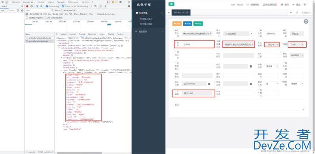Toggle the Preserve log checkbox
This screenshot has height=154, width=315.
pyautogui.click(x=47, y=6)
